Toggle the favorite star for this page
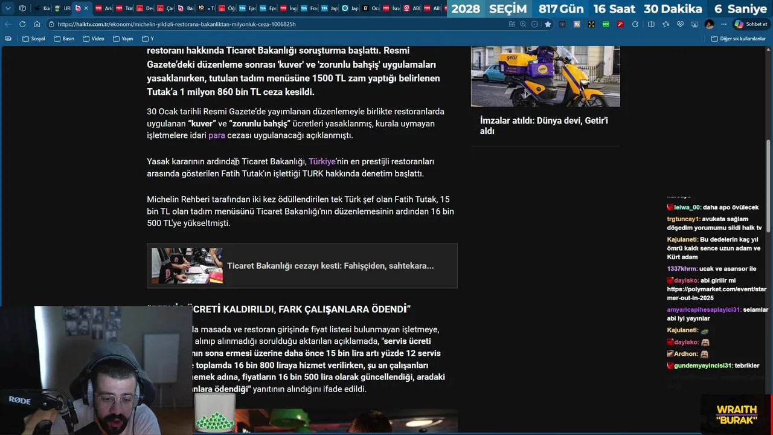Screen dimensions: 773x435 tap(548, 24)
